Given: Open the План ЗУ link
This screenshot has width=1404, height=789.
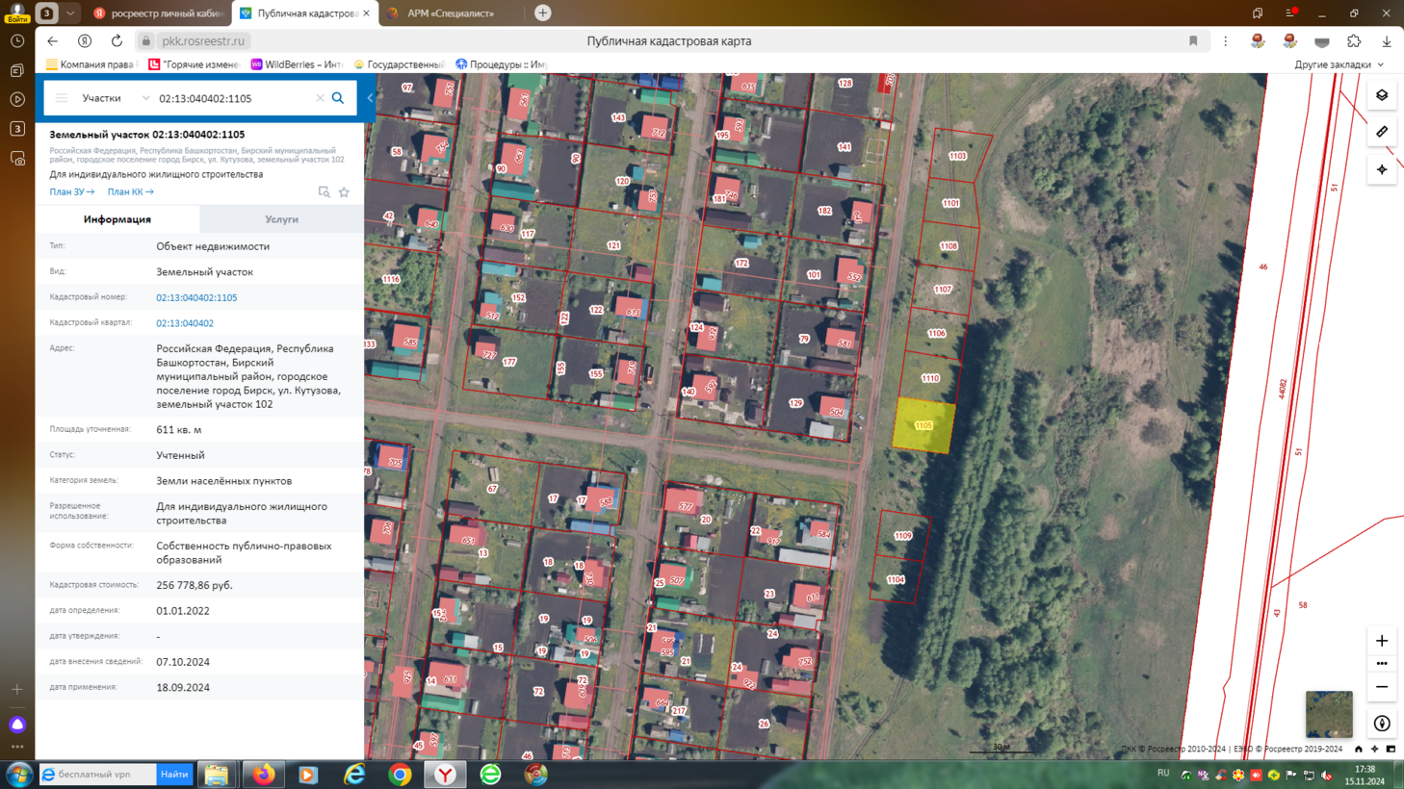Looking at the screenshot, I should pyautogui.click(x=72, y=192).
